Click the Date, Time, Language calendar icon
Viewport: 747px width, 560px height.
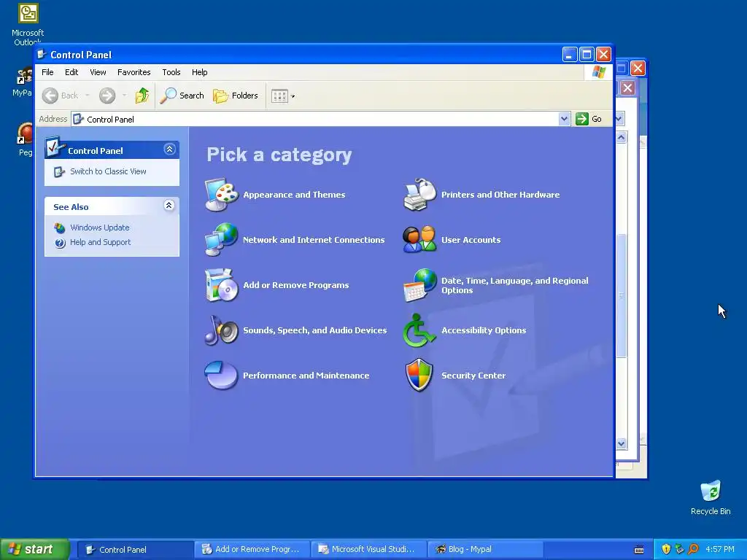tap(419, 285)
